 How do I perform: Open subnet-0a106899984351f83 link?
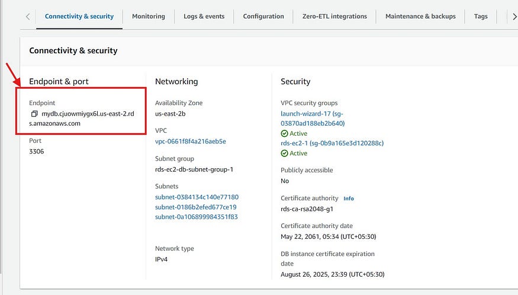click(x=196, y=217)
